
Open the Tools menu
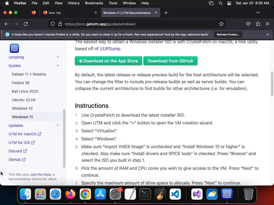coord(113,3)
